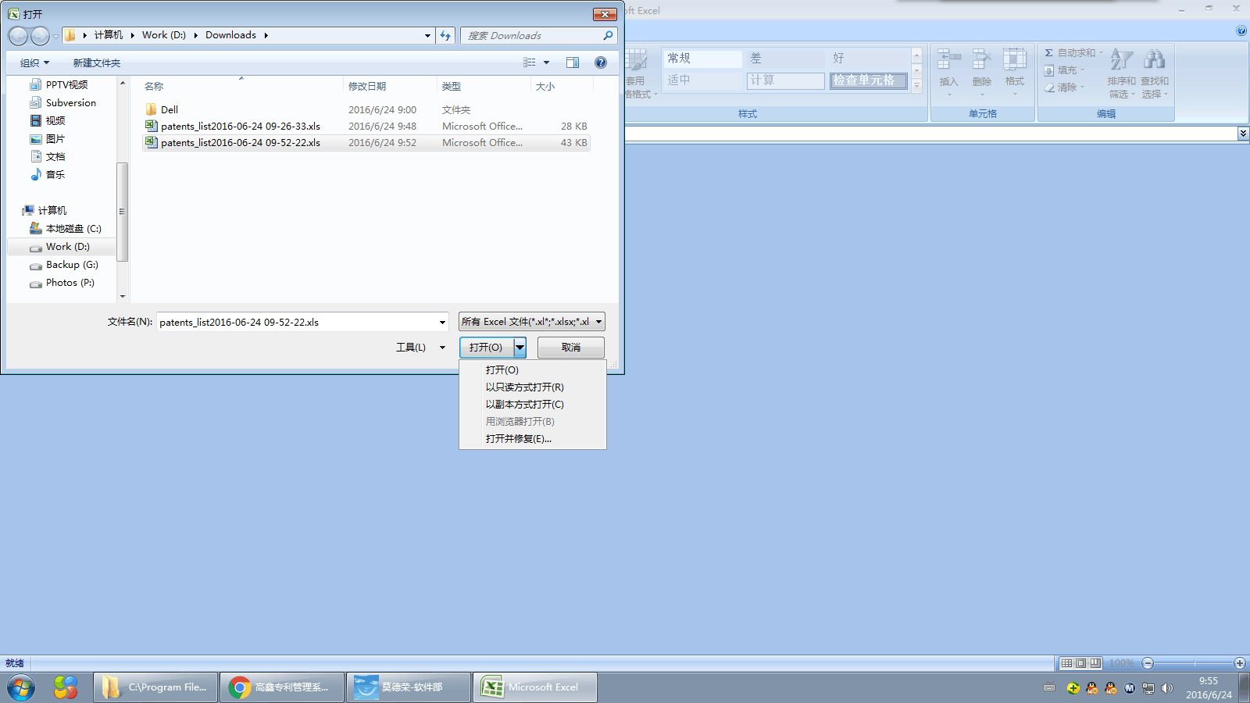Click the zoom out minus button
The width and height of the screenshot is (1250, 703).
pyautogui.click(x=1148, y=663)
